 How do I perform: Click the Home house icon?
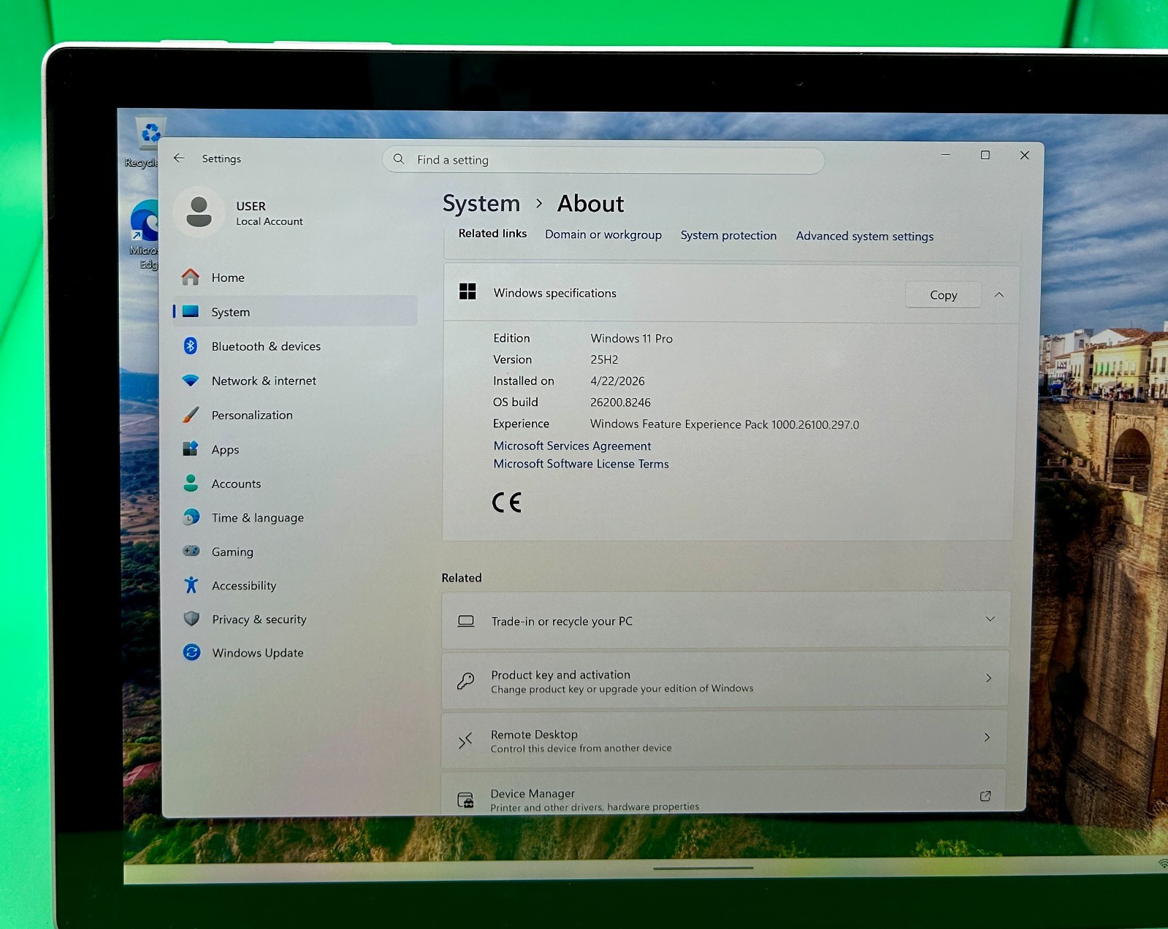point(191,277)
